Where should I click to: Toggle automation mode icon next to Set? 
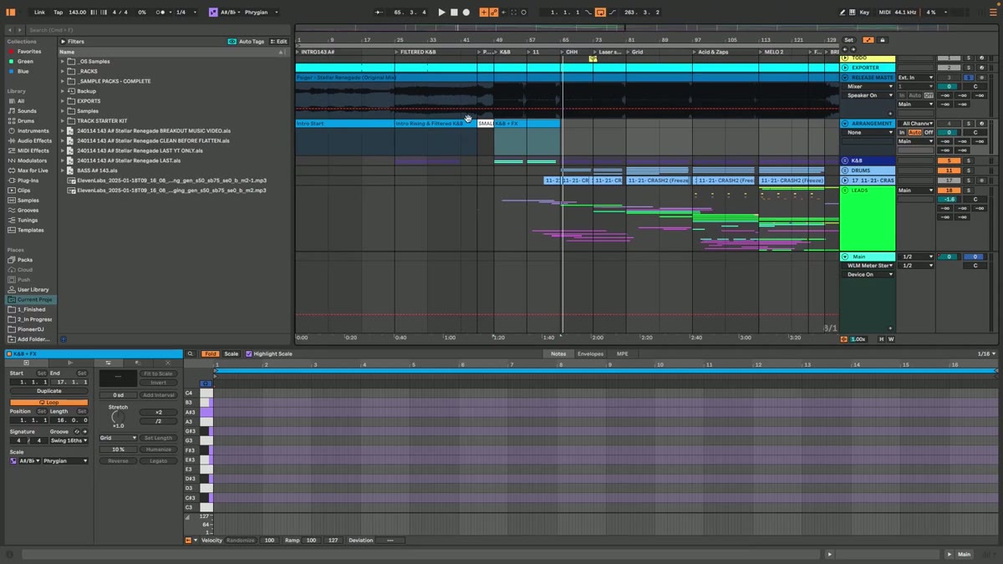click(868, 40)
